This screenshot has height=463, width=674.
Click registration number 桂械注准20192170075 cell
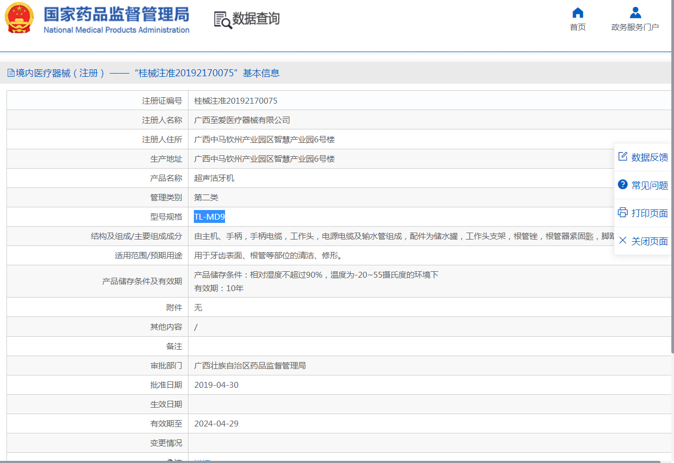click(x=236, y=101)
